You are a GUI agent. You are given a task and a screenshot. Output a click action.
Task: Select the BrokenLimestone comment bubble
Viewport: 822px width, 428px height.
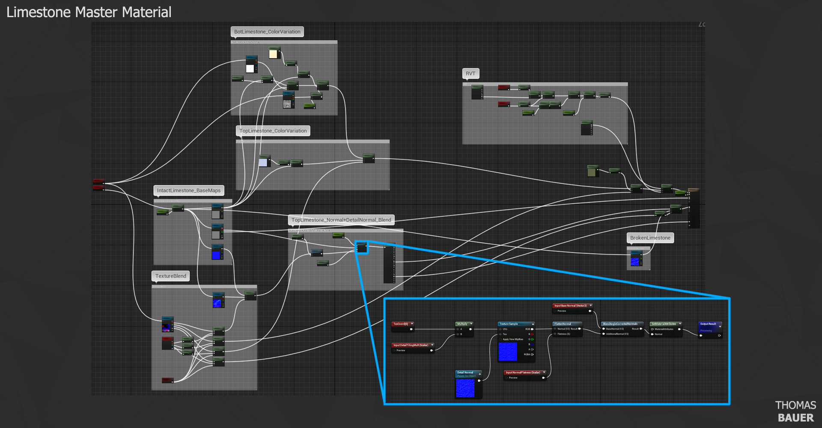tap(650, 238)
